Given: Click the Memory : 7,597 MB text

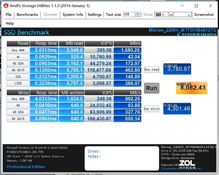Looking at the screenshot, I should coord(19,161).
